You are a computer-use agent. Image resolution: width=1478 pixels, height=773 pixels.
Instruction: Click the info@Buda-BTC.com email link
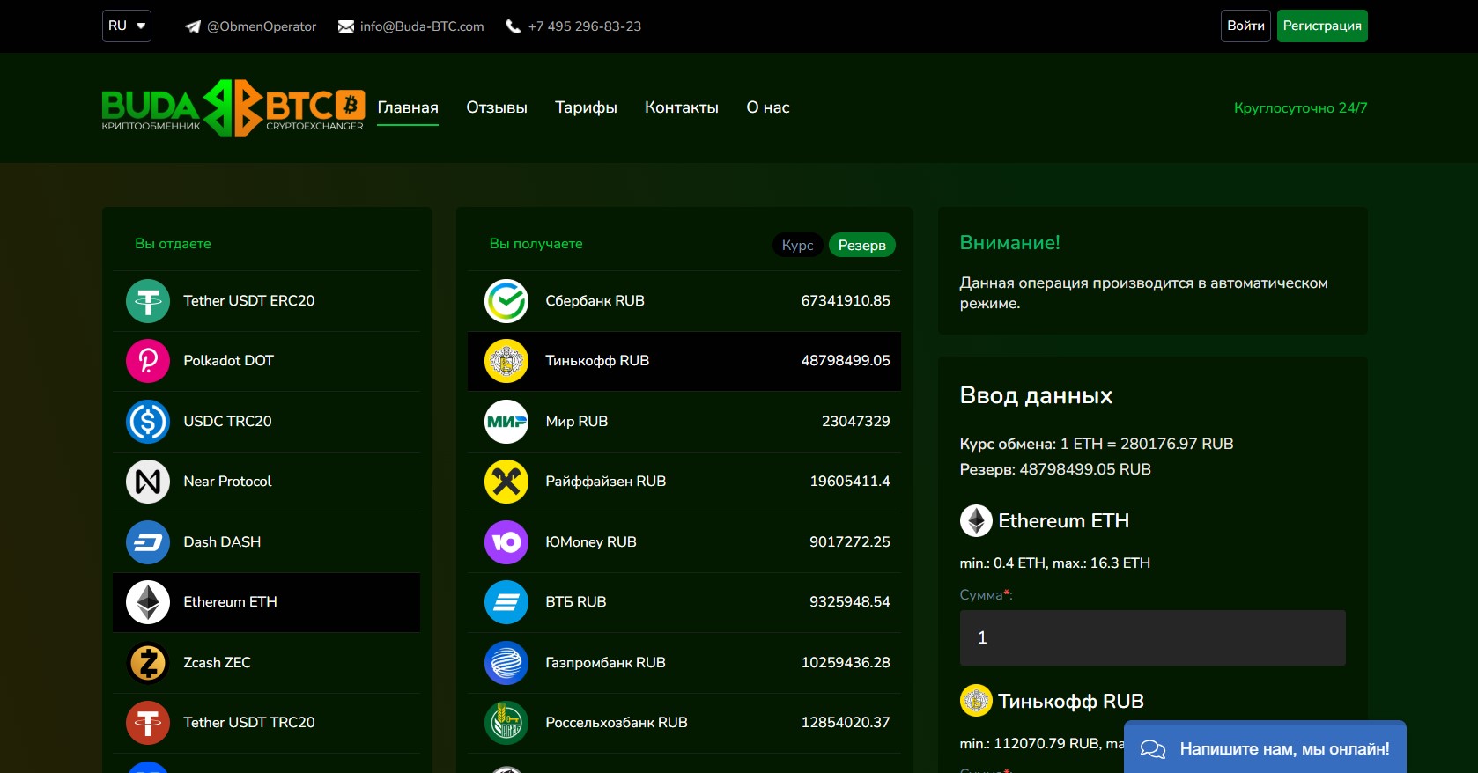[422, 26]
